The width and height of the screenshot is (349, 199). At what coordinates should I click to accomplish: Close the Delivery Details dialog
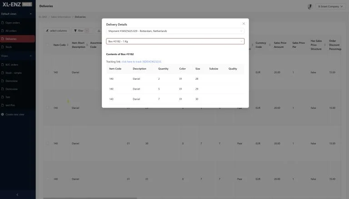pos(244,23)
